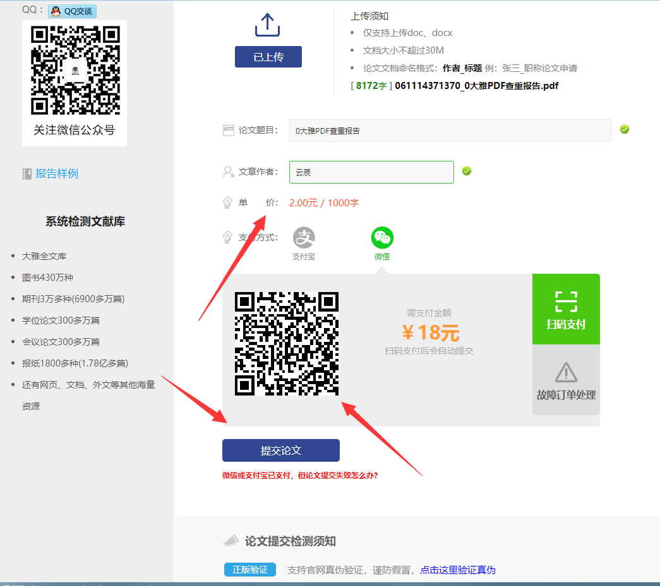
Task: Click the 已上传 button
Action: (268, 57)
